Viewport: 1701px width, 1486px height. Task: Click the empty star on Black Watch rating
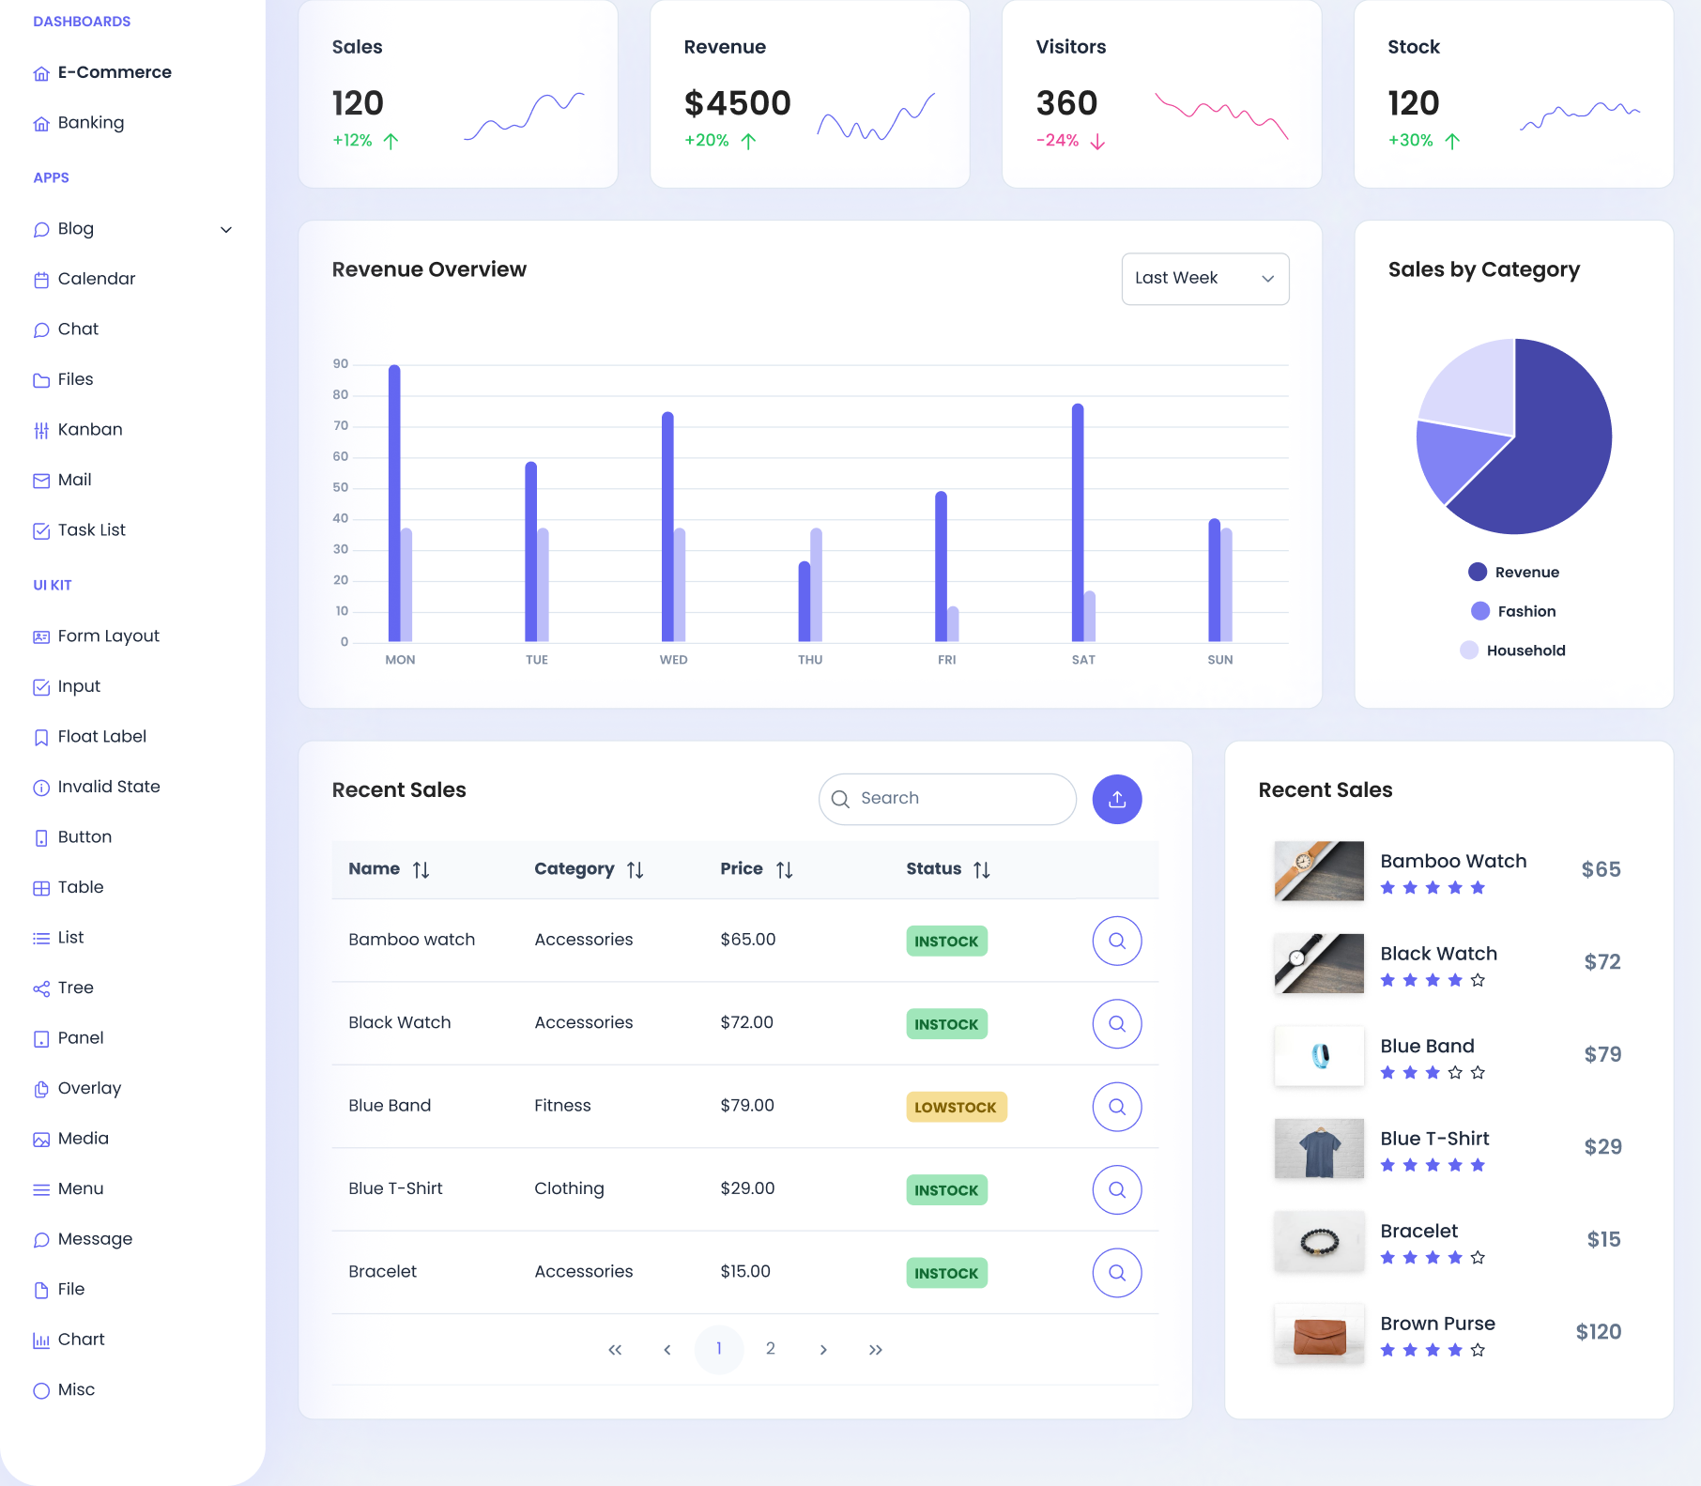1479,979
